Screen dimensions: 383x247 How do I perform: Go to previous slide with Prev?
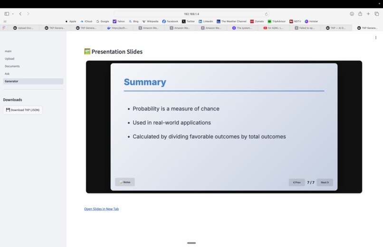coord(297,183)
